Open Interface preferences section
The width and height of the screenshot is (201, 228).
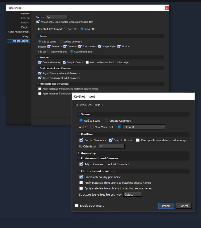pos(24,14)
